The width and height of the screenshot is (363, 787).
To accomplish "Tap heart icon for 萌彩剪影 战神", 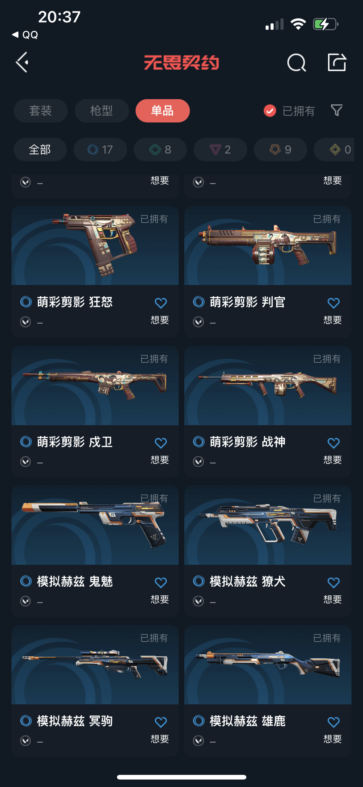I will [x=333, y=443].
